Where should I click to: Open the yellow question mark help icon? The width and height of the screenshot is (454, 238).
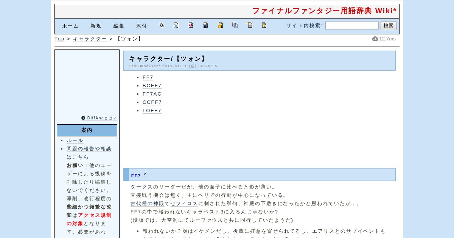coord(264,25)
